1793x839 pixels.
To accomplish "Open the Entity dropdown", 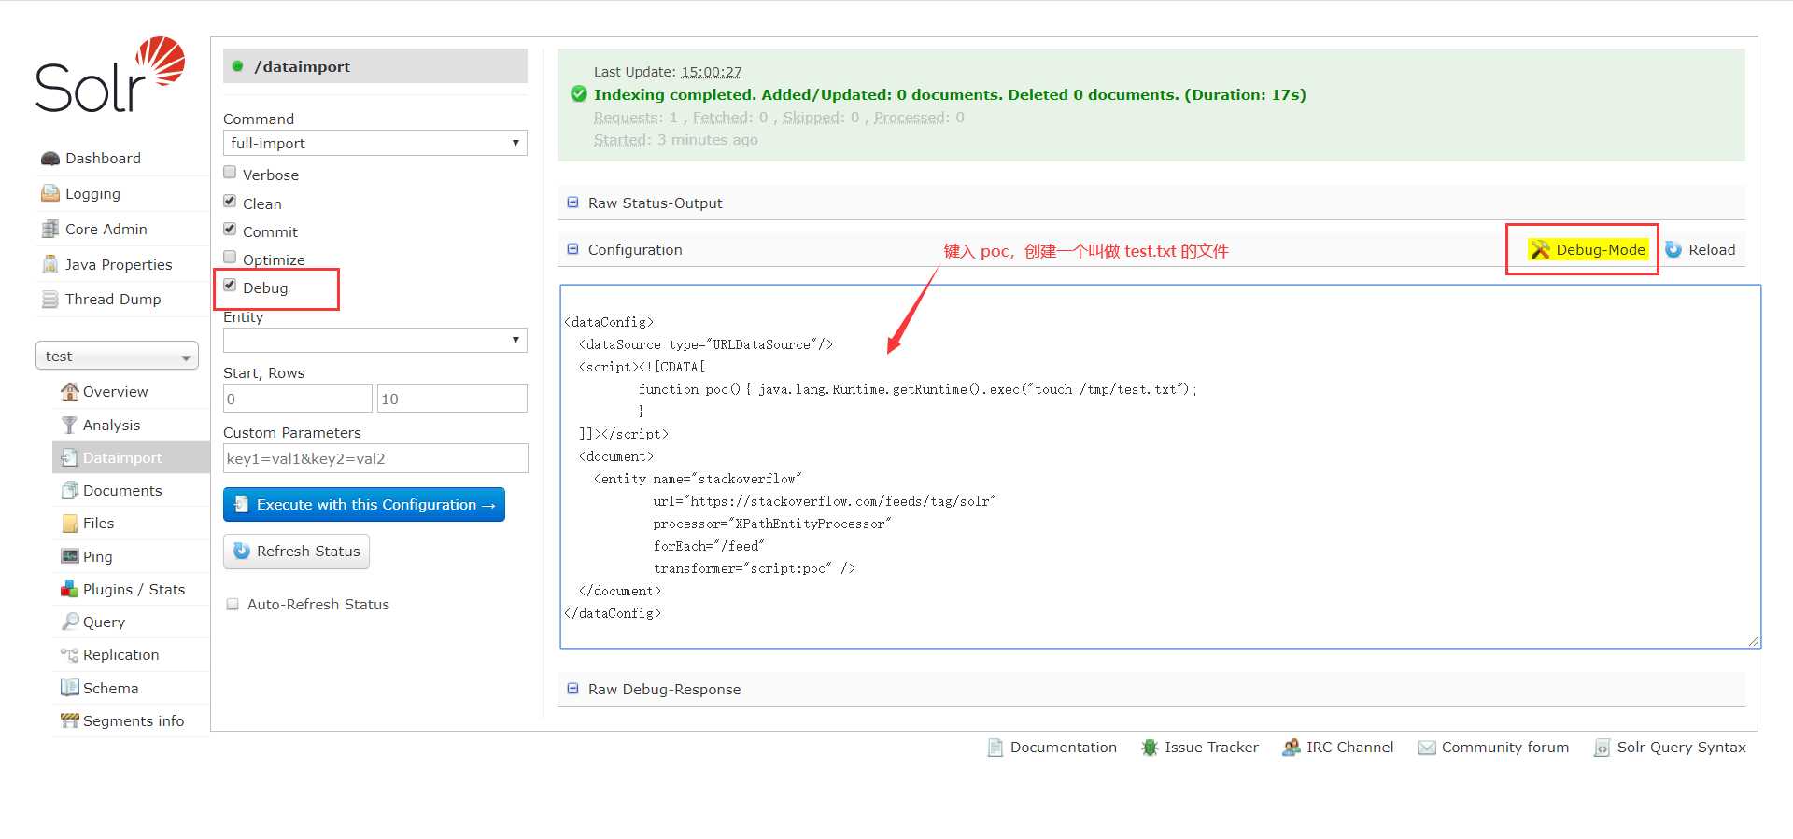I will 375,340.
